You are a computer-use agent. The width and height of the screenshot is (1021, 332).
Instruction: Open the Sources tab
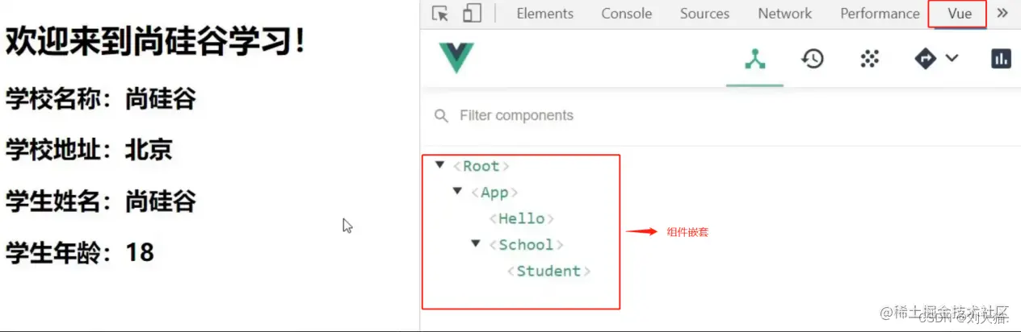pyautogui.click(x=704, y=14)
